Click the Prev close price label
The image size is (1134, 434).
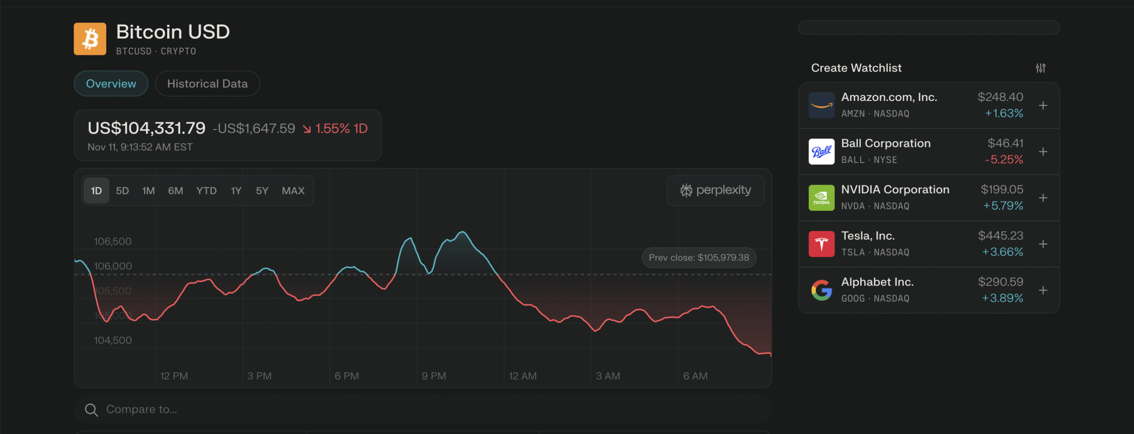pos(699,258)
